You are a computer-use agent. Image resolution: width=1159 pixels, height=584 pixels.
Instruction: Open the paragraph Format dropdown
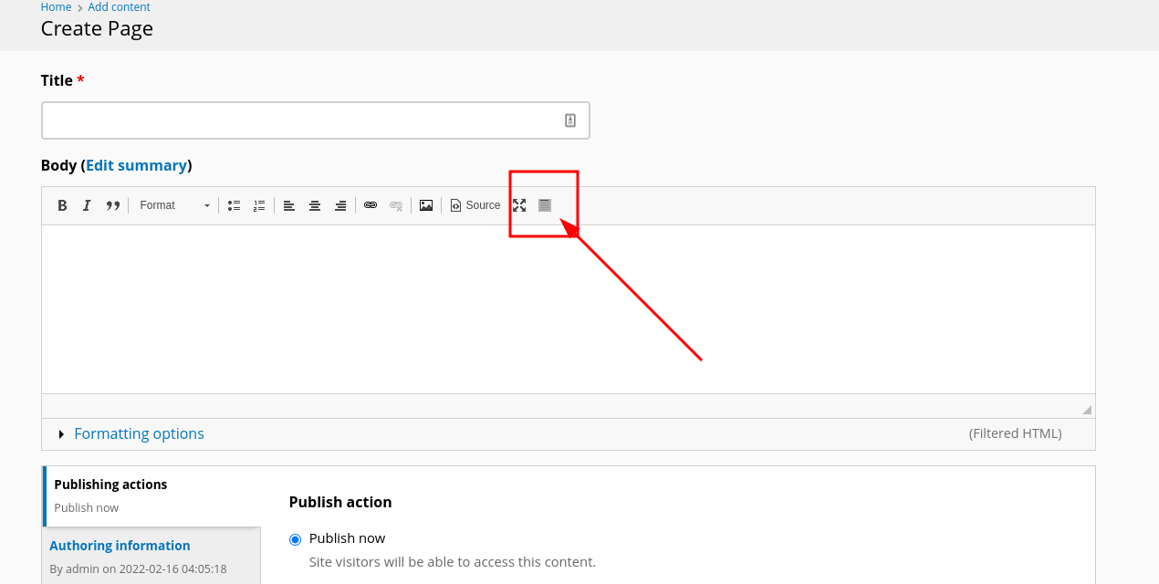tap(173, 205)
